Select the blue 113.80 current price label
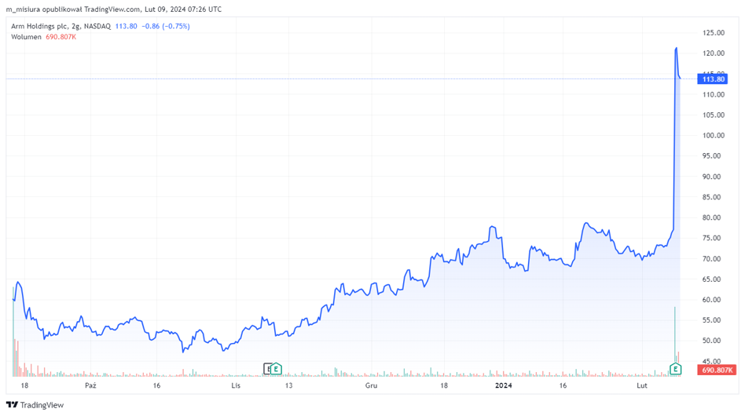745x416 pixels. click(712, 78)
